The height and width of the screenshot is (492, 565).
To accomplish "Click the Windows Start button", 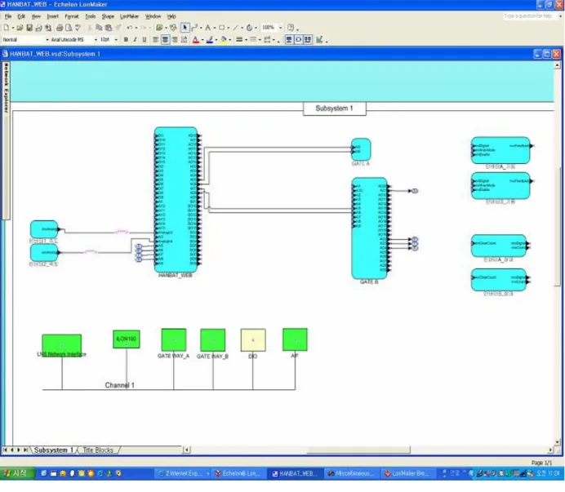I will click(17, 473).
